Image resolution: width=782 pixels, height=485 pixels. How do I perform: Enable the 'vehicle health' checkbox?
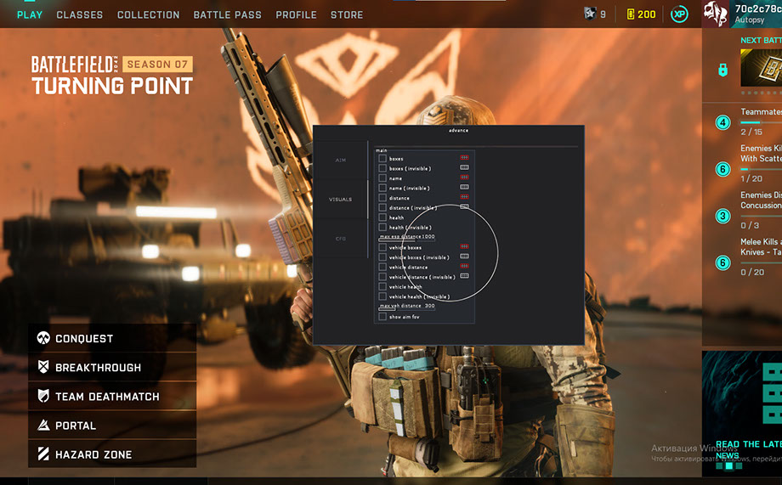pos(382,287)
